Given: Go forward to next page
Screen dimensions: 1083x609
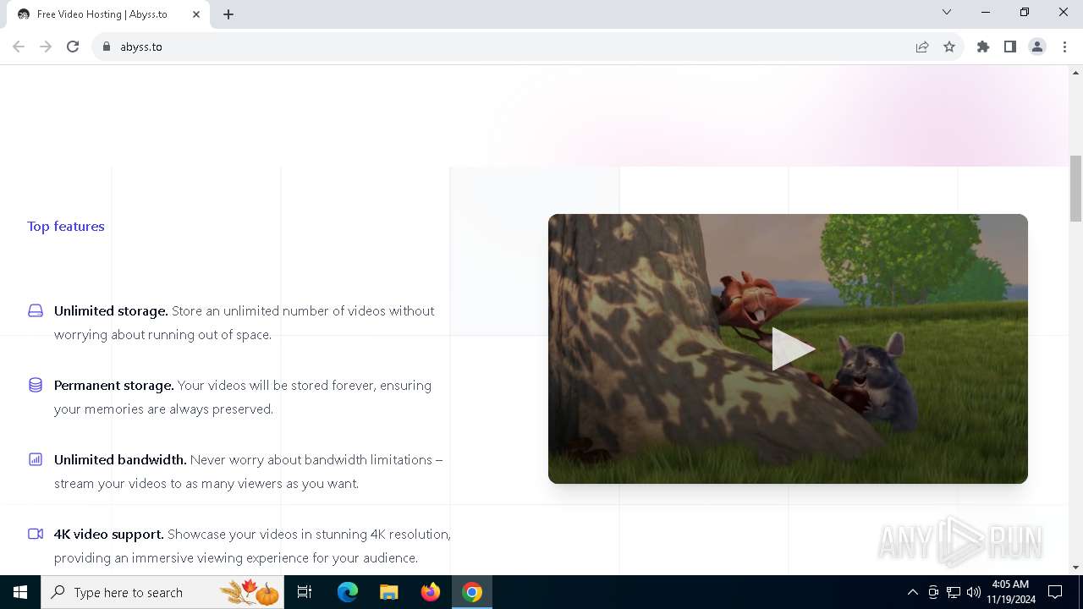Looking at the screenshot, I should click(46, 47).
